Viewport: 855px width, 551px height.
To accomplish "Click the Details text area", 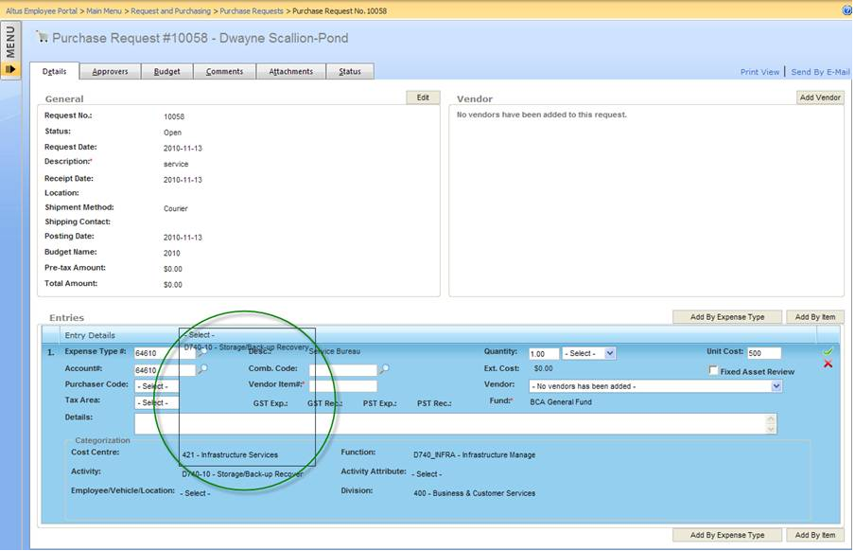I will 455,424.
